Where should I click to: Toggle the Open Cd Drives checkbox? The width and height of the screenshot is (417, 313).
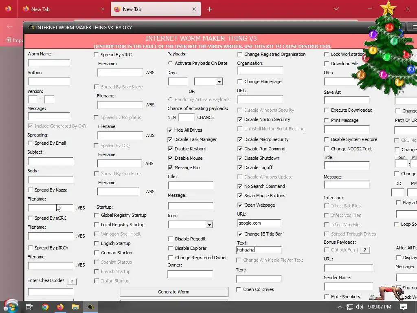(x=239, y=289)
